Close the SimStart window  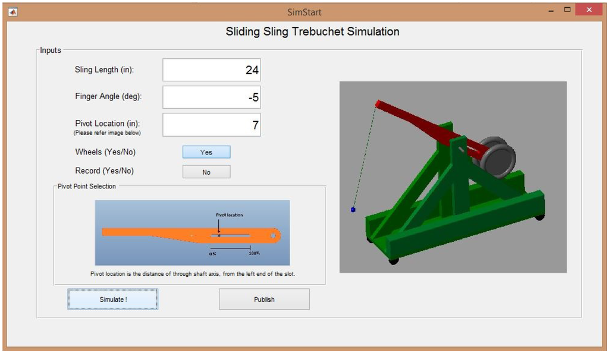[589, 10]
